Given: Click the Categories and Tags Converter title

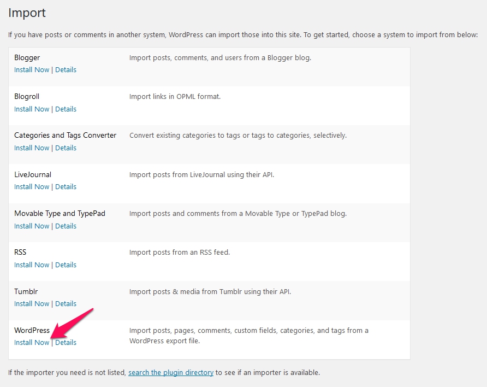Looking at the screenshot, I should [65, 135].
